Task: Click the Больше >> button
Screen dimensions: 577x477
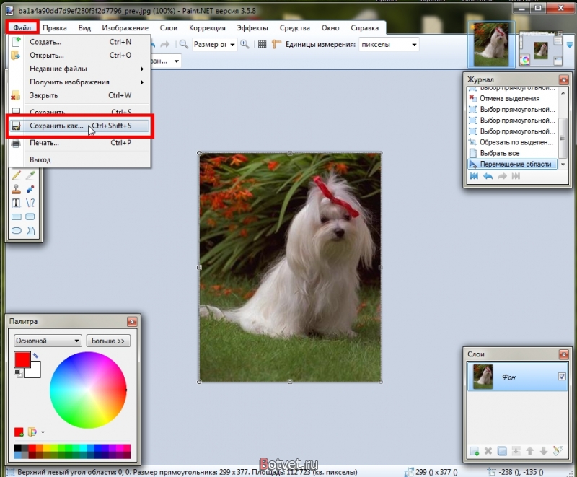Action: pos(108,341)
